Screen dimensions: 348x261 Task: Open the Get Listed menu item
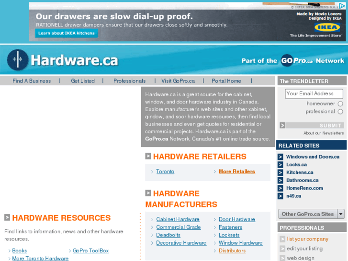tap(83, 81)
